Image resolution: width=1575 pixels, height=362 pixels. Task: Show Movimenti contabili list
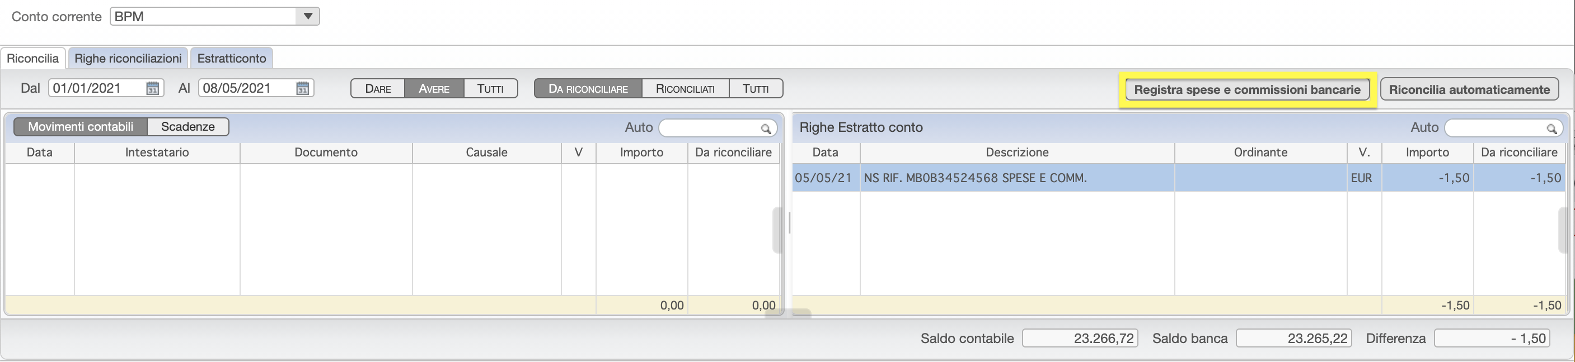coord(81,126)
